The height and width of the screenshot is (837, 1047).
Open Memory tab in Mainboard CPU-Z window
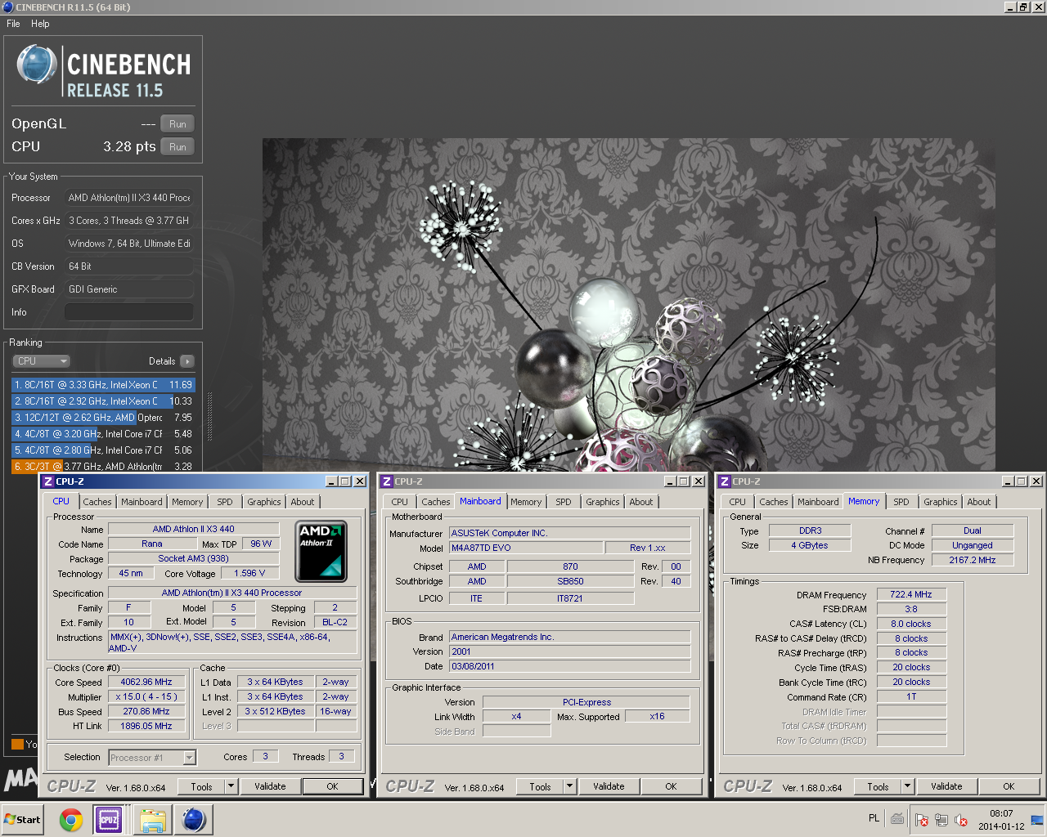(526, 502)
